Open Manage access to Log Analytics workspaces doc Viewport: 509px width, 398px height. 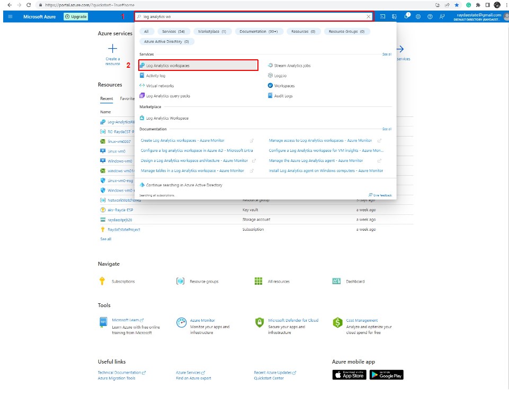coord(320,140)
